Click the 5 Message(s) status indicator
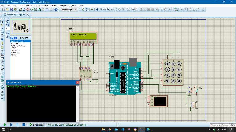Screen dimensions: 236x132 point(37,125)
